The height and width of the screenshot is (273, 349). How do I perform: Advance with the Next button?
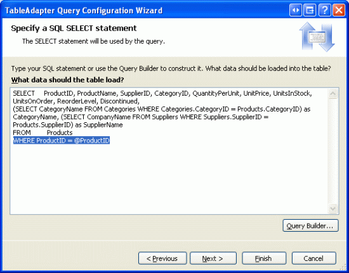pyautogui.click(x=213, y=258)
